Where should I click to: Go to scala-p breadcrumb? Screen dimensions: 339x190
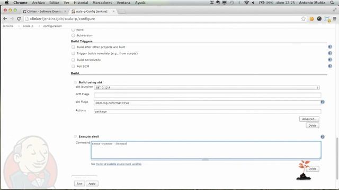pos(28,26)
